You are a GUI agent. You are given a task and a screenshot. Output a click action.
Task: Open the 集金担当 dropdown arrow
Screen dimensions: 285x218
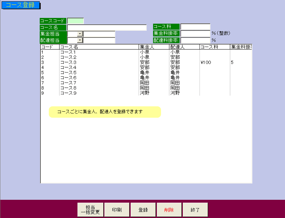(x=80, y=34)
